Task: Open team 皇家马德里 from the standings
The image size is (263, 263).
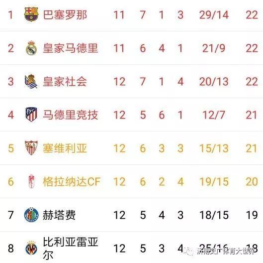Action: tap(71, 48)
